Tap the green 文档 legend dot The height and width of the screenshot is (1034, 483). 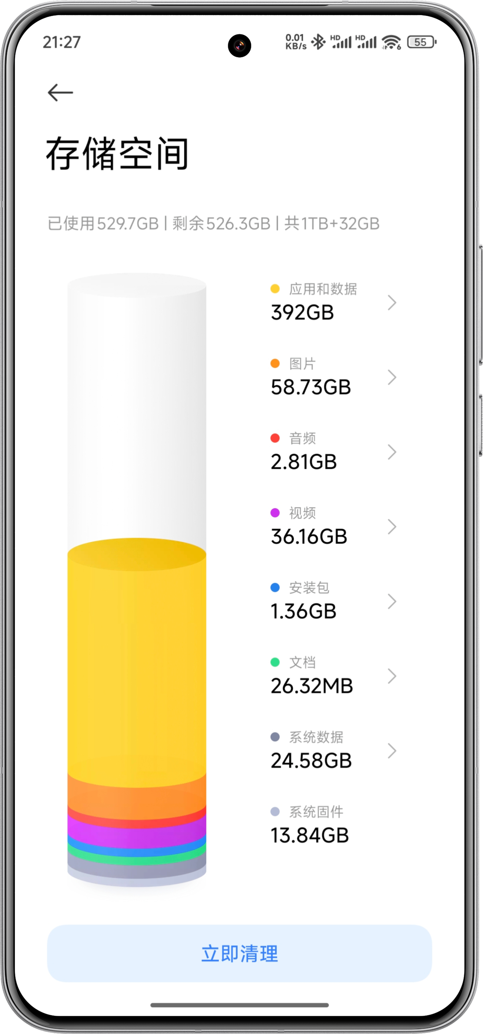coord(275,662)
